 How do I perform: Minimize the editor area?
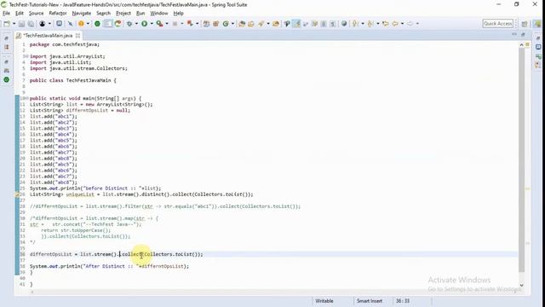tap(514, 34)
